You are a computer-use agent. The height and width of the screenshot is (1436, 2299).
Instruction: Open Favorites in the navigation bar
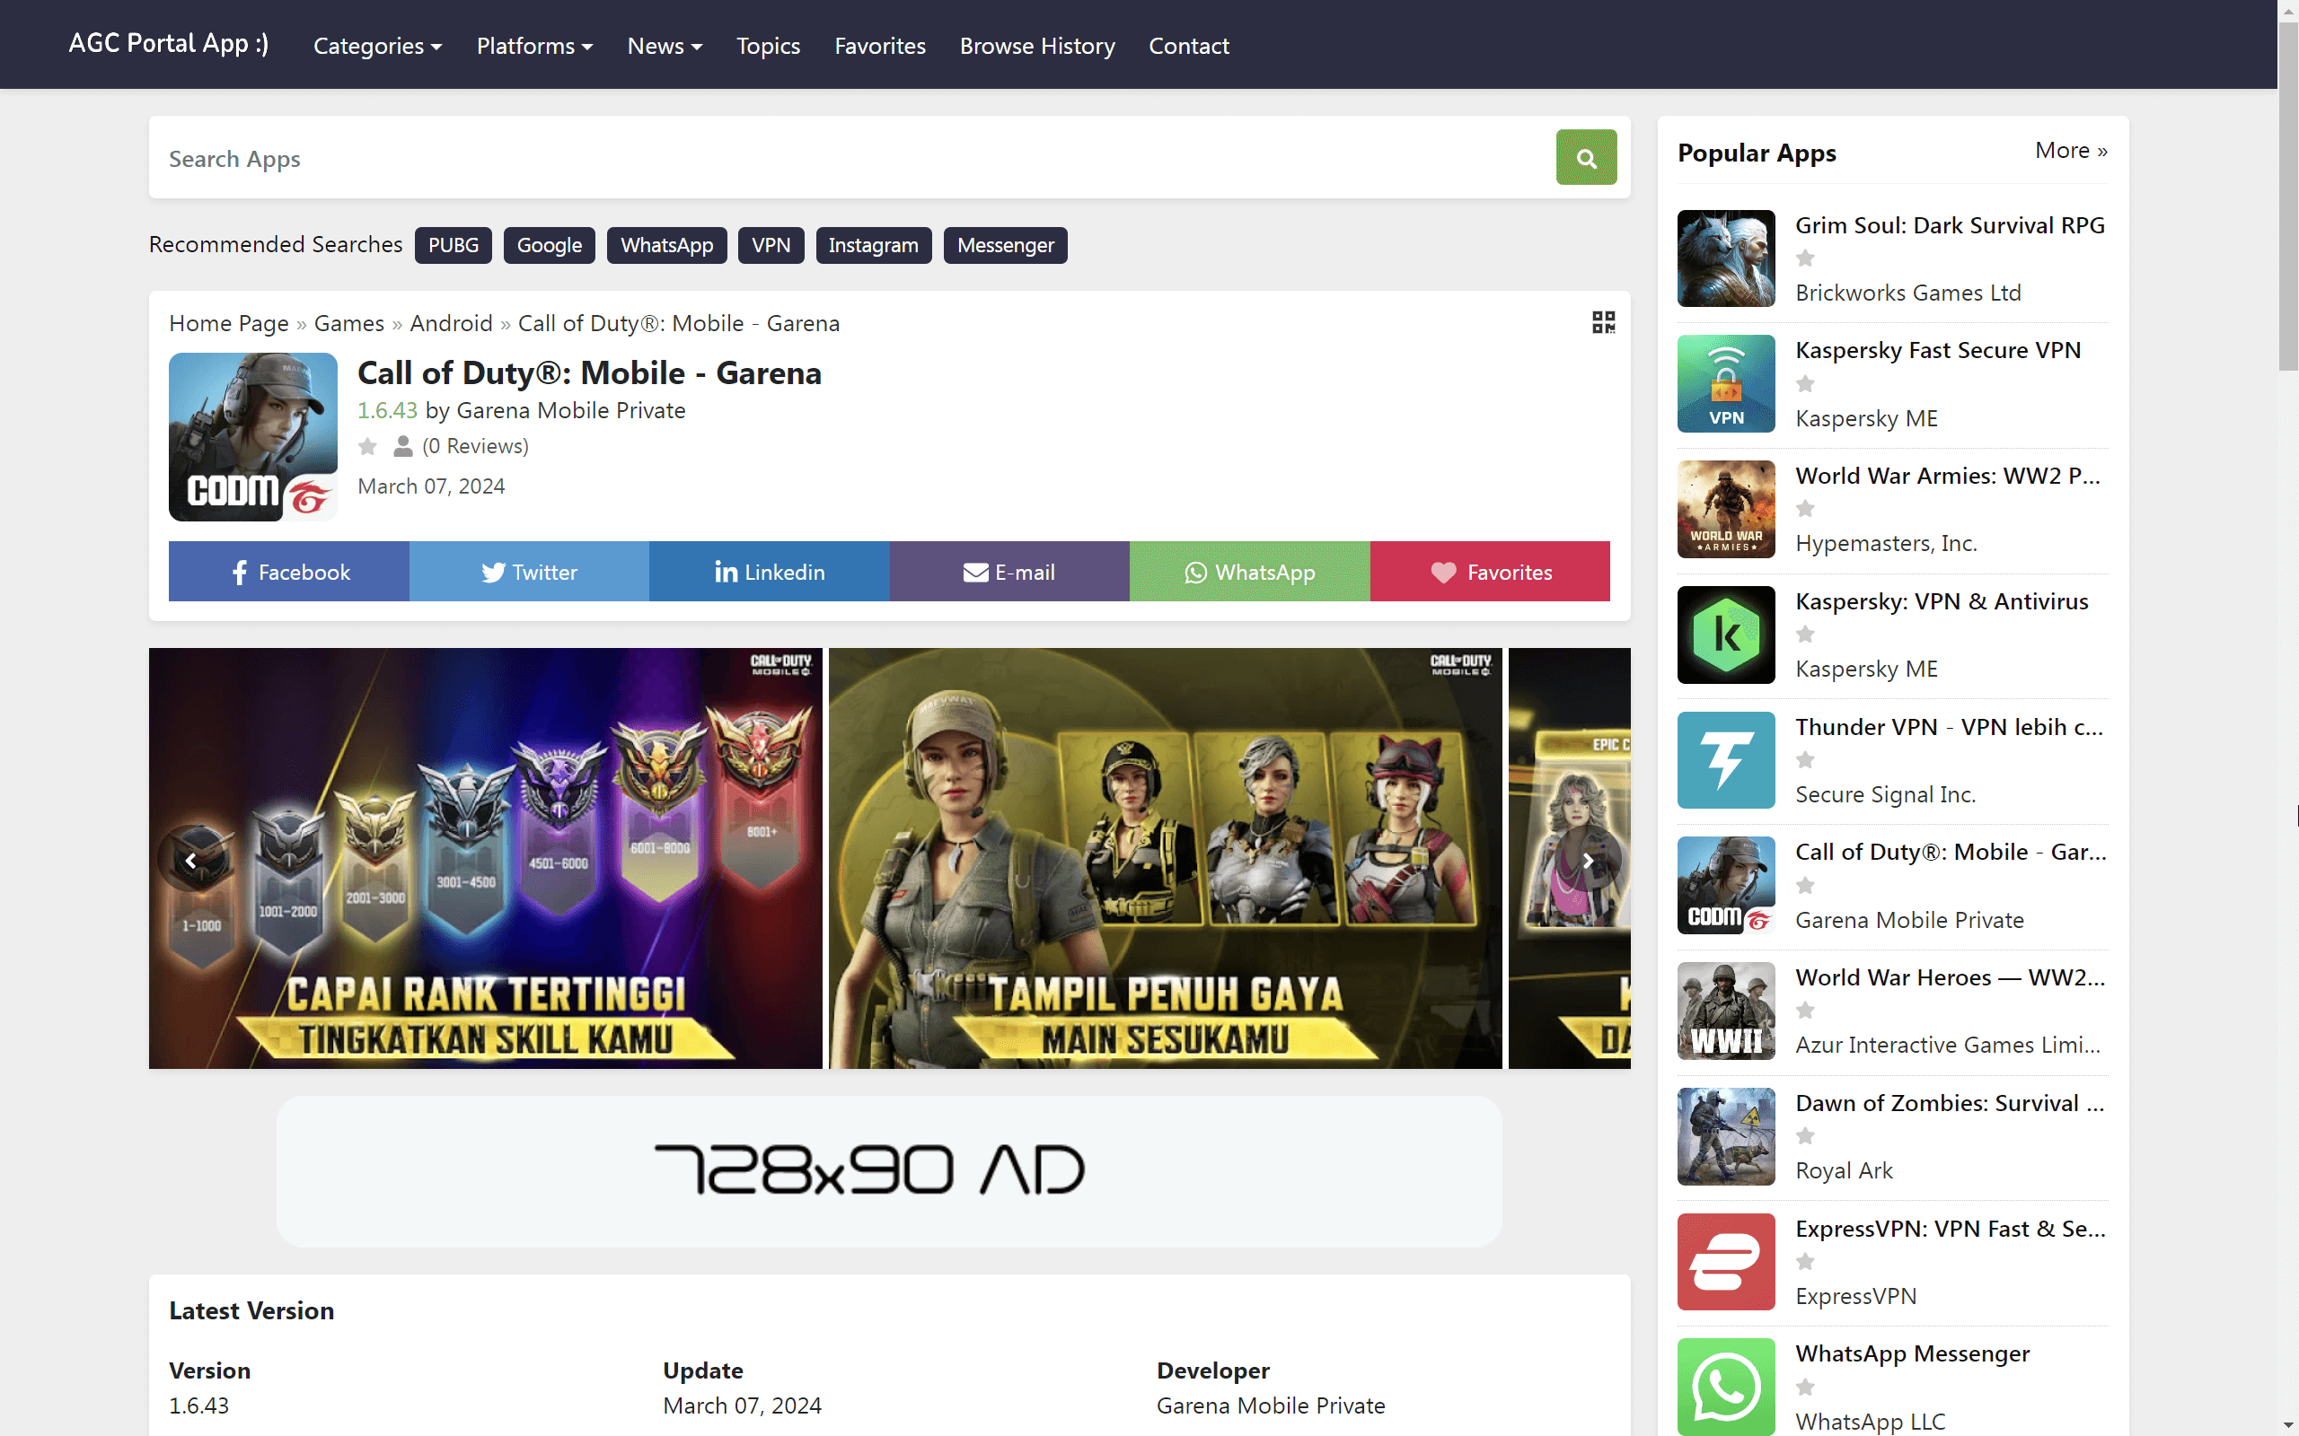(x=880, y=46)
